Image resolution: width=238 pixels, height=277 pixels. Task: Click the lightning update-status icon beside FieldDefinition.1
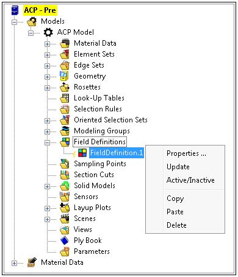(74, 154)
